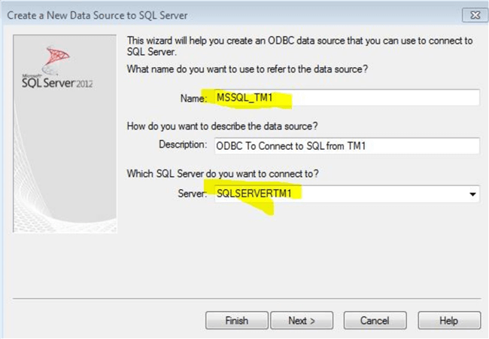Viewport: 489px width, 339px height.
Task: Click the Description: label
Action: (x=182, y=144)
